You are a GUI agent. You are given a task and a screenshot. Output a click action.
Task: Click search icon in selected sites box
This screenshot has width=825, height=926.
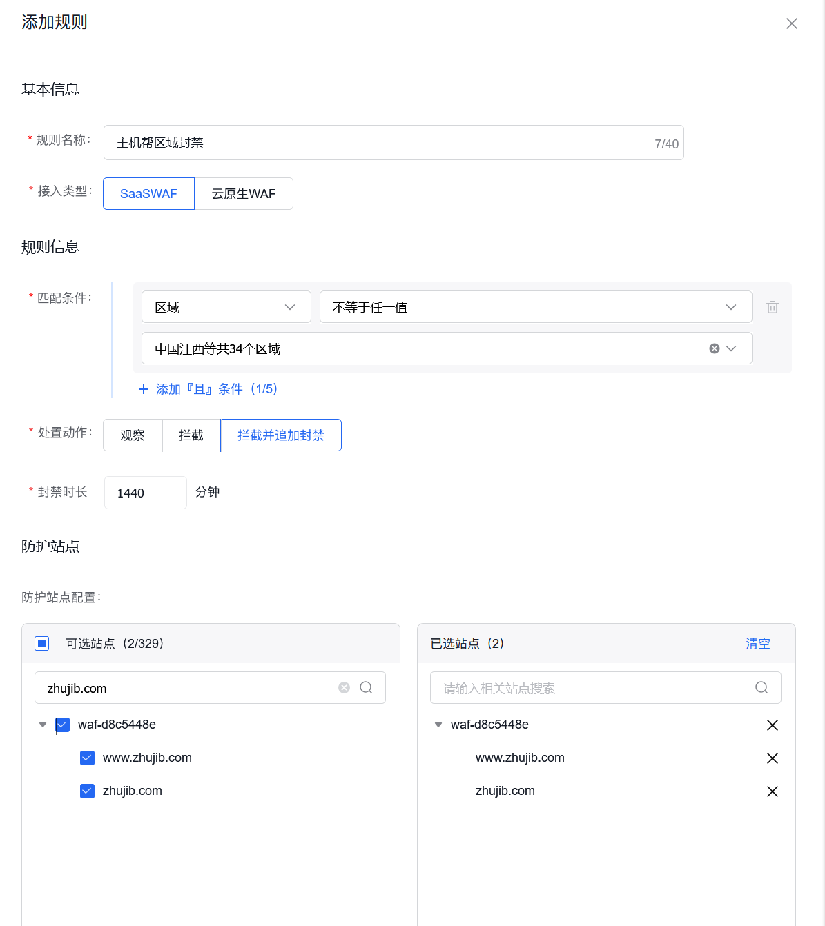click(x=761, y=688)
